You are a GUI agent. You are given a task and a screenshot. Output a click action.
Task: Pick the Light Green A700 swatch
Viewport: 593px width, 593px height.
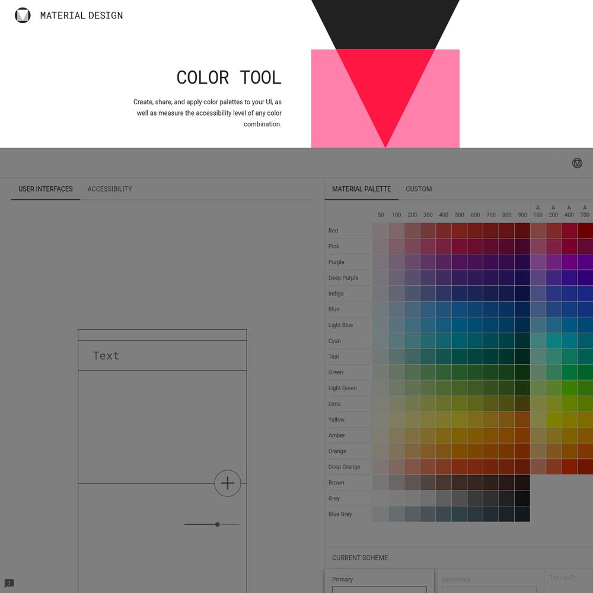(x=585, y=388)
